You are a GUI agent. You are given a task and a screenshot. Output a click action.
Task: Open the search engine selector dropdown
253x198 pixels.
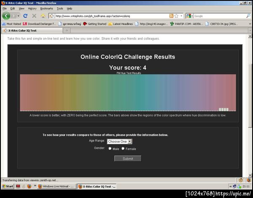[189, 16]
